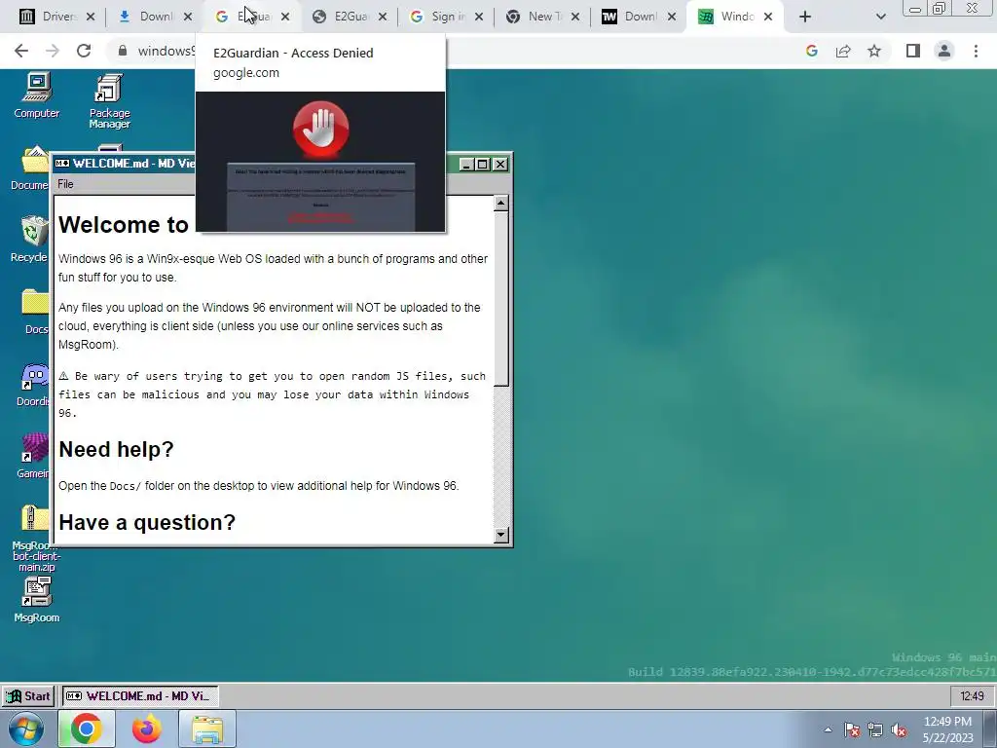
Task: Close the Sign in tab
Action: 479,17
